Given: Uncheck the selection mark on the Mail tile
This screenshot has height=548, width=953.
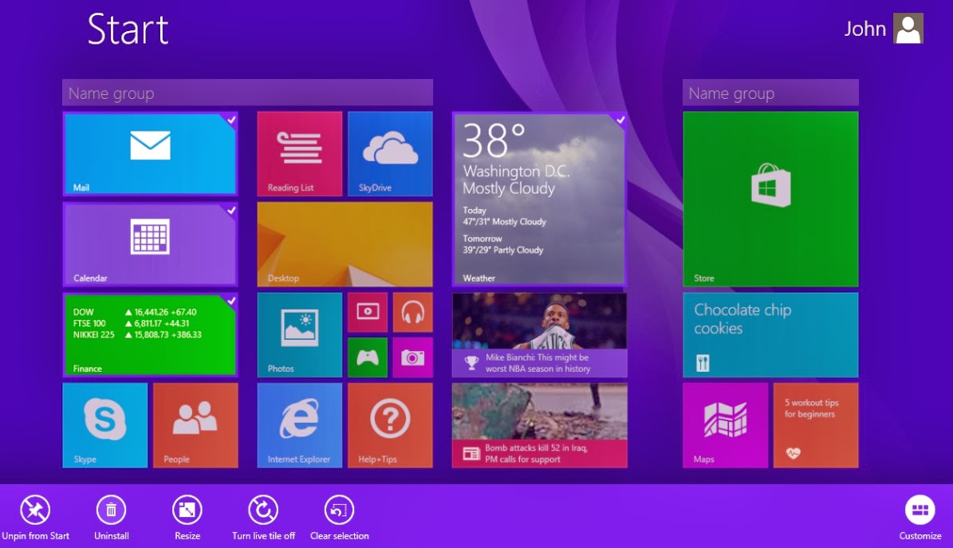Looking at the screenshot, I should click(x=231, y=120).
